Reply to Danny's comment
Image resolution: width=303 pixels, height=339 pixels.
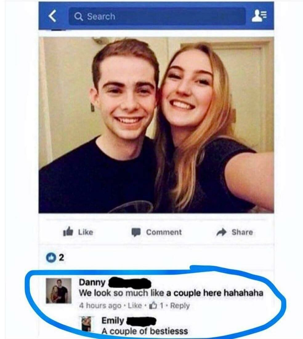click(180, 305)
